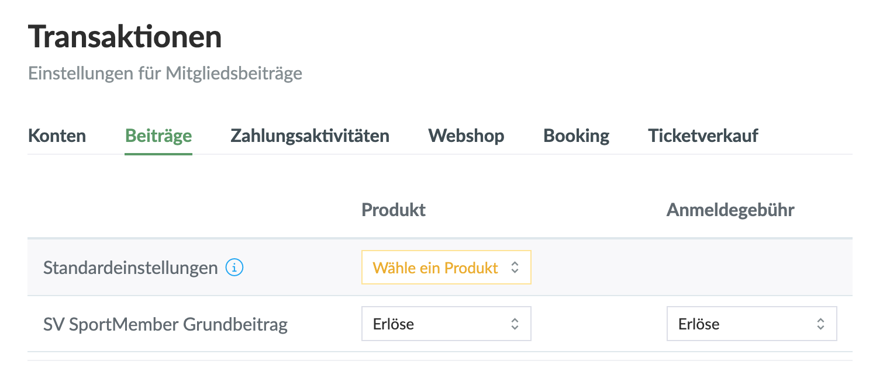The height and width of the screenshot is (368, 890).
Task: Open the Ticketverkauf tab
Action: point(703,136)
